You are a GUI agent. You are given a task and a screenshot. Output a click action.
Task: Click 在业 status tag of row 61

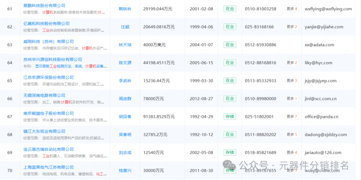[x=230, y=9]
